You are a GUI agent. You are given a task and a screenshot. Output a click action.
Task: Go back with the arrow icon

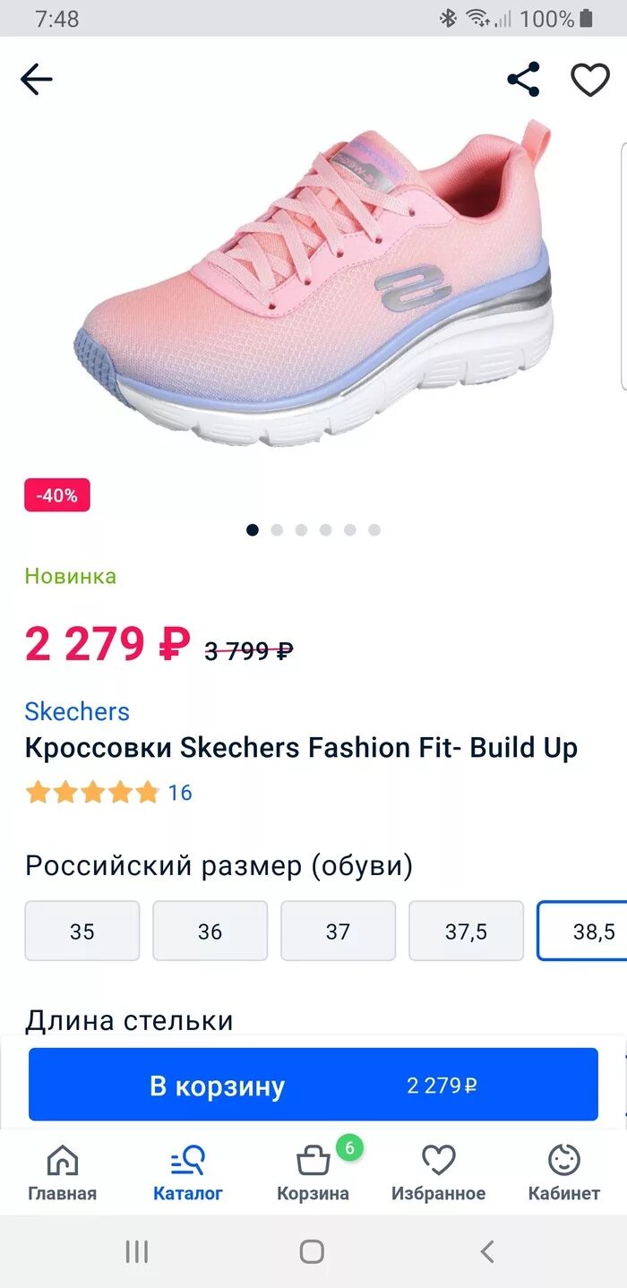(37, 80)
